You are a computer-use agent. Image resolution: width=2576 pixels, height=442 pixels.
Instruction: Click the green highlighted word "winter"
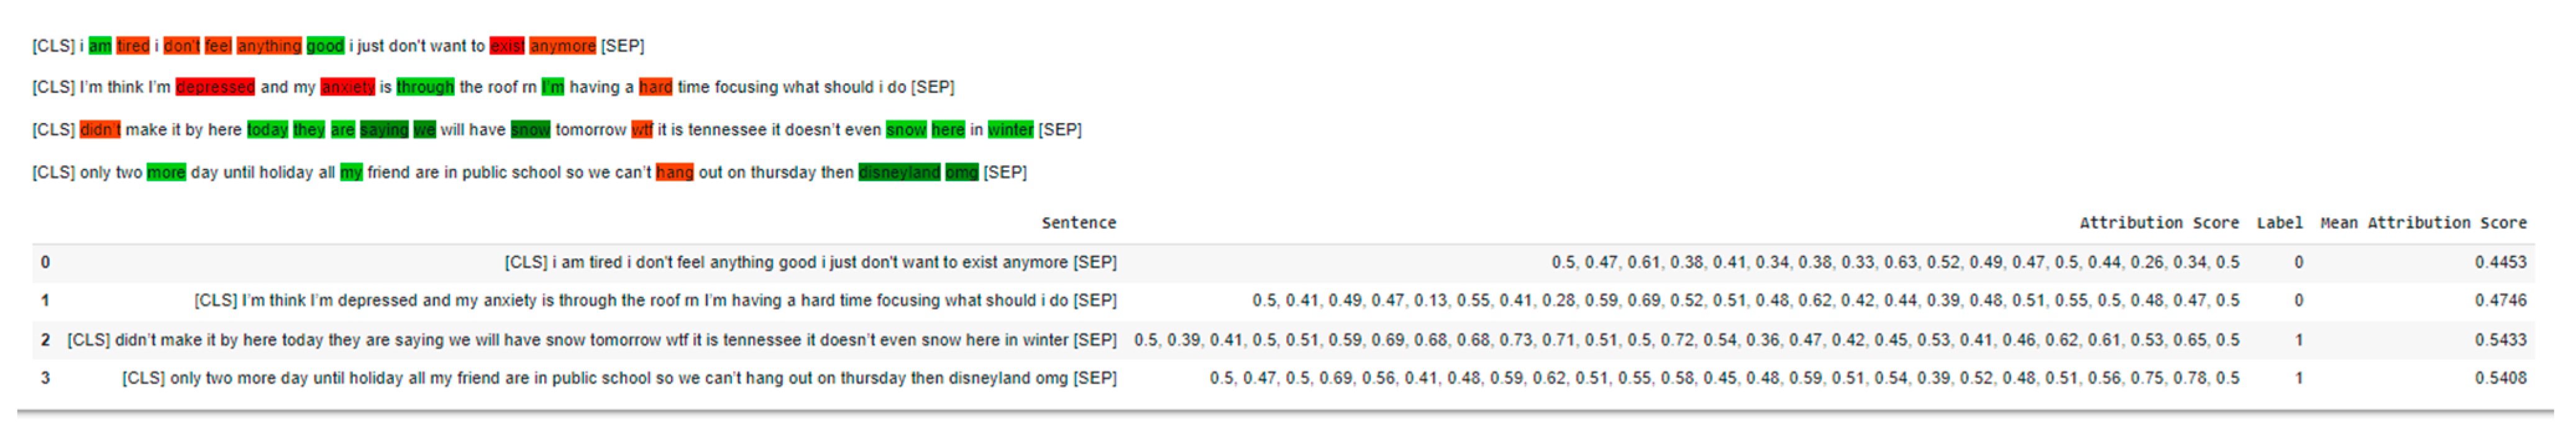point(1010,129)
